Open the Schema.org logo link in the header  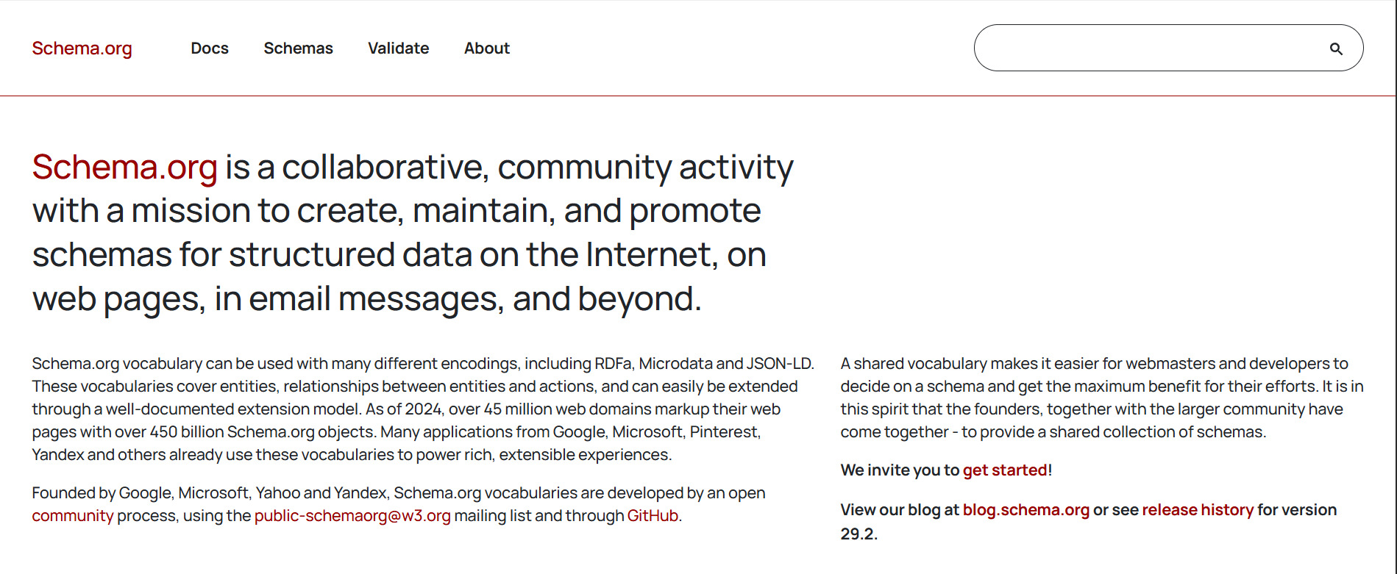click(x=82, y=49)
